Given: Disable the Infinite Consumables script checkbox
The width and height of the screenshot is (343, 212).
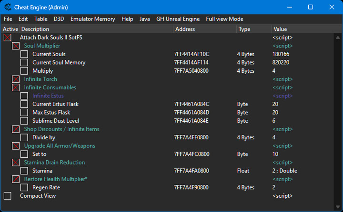Looking at the screenshot, I should tap(16, 87).
